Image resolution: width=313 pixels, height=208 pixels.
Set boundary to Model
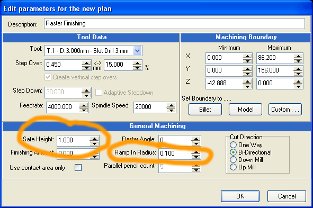click(246, 109)
